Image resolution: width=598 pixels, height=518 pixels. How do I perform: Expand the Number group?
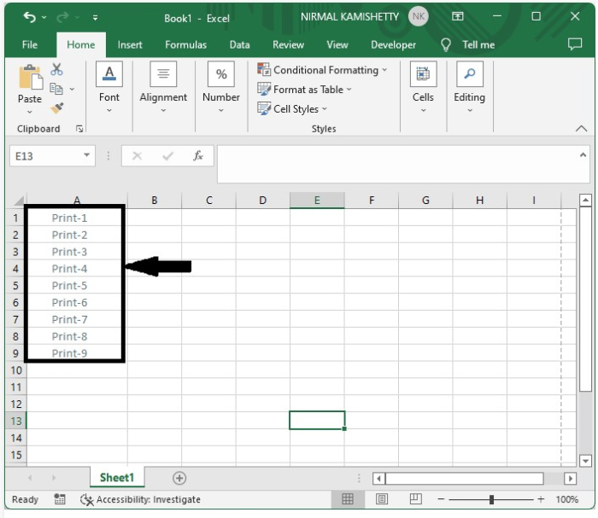(221, 88)
